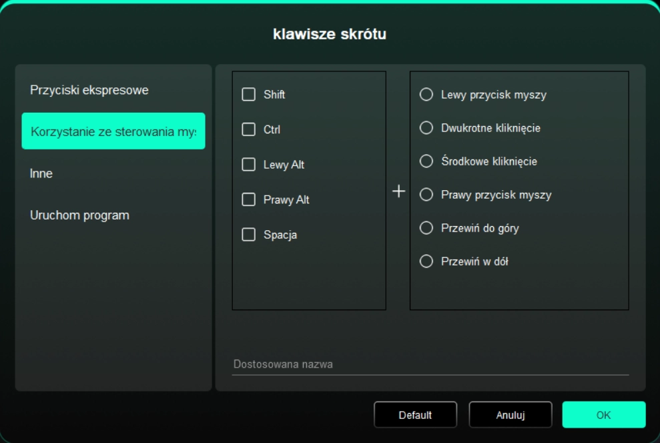Confirm with the OK button
The width and height of the screenshot is (660, 443).
603,415
